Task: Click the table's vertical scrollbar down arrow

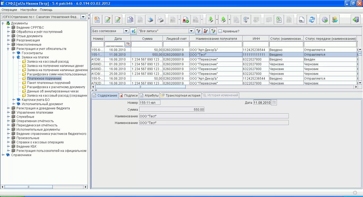Action: click(360, 83)
